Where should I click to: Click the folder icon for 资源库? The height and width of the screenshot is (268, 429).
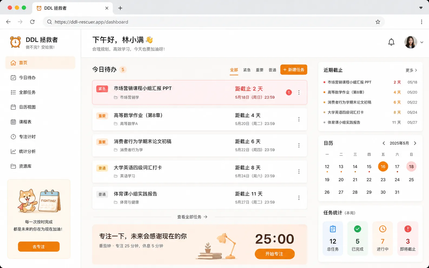13,166
